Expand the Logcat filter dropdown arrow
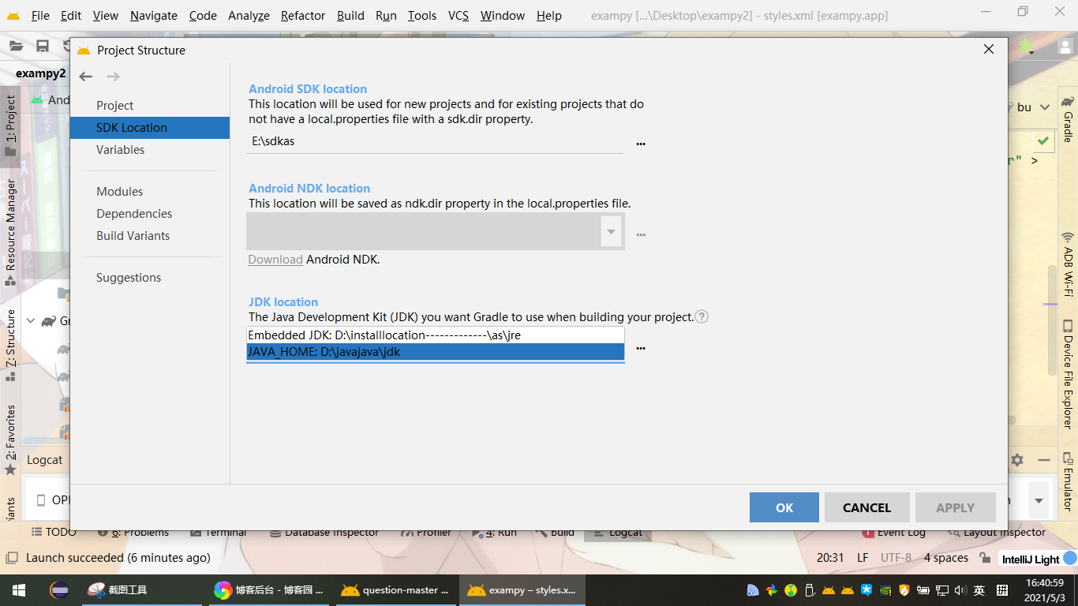1078x606 pixels. 1039,501
